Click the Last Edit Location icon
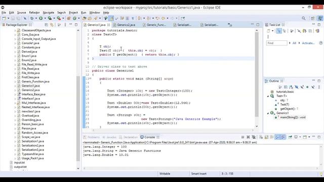 pos(157,18)
